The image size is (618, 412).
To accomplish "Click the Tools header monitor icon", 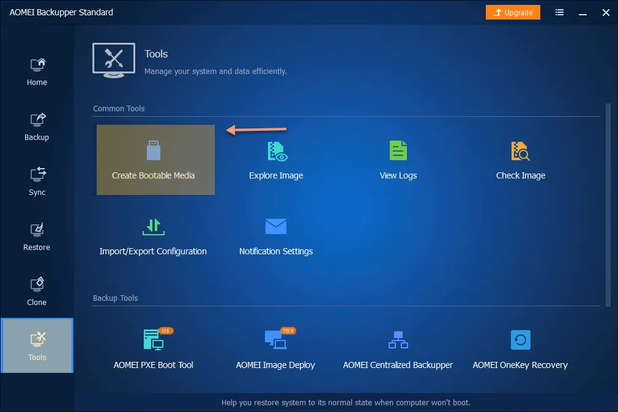I will pos(114,61).
